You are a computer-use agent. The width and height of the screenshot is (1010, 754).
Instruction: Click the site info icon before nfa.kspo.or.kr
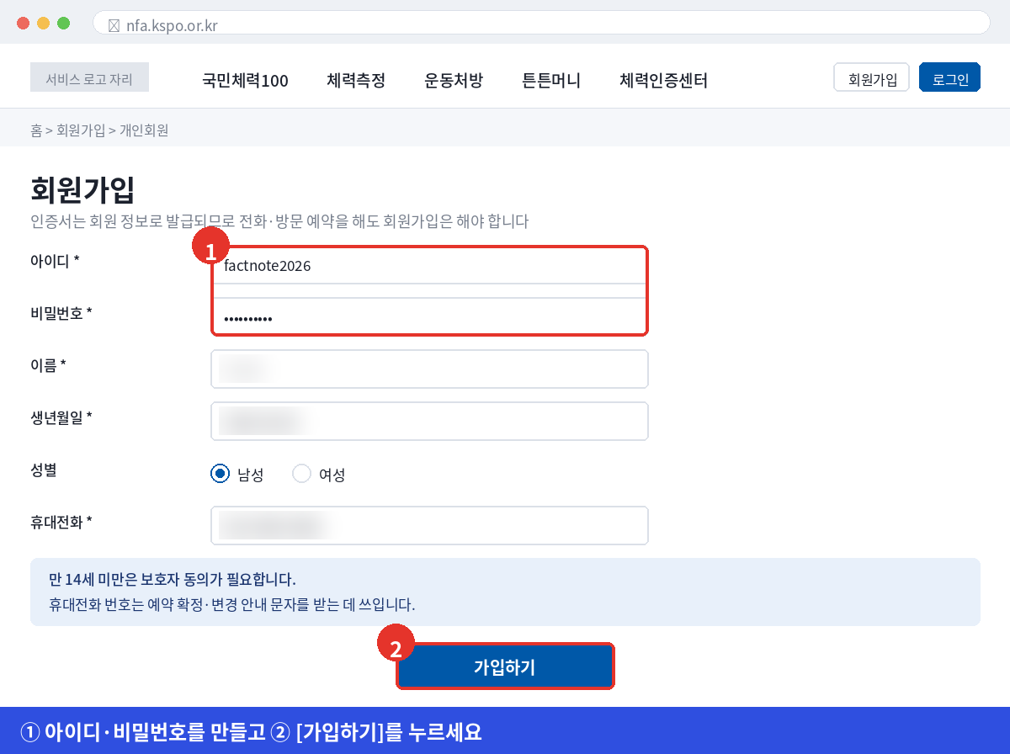(x=114, y=25)
